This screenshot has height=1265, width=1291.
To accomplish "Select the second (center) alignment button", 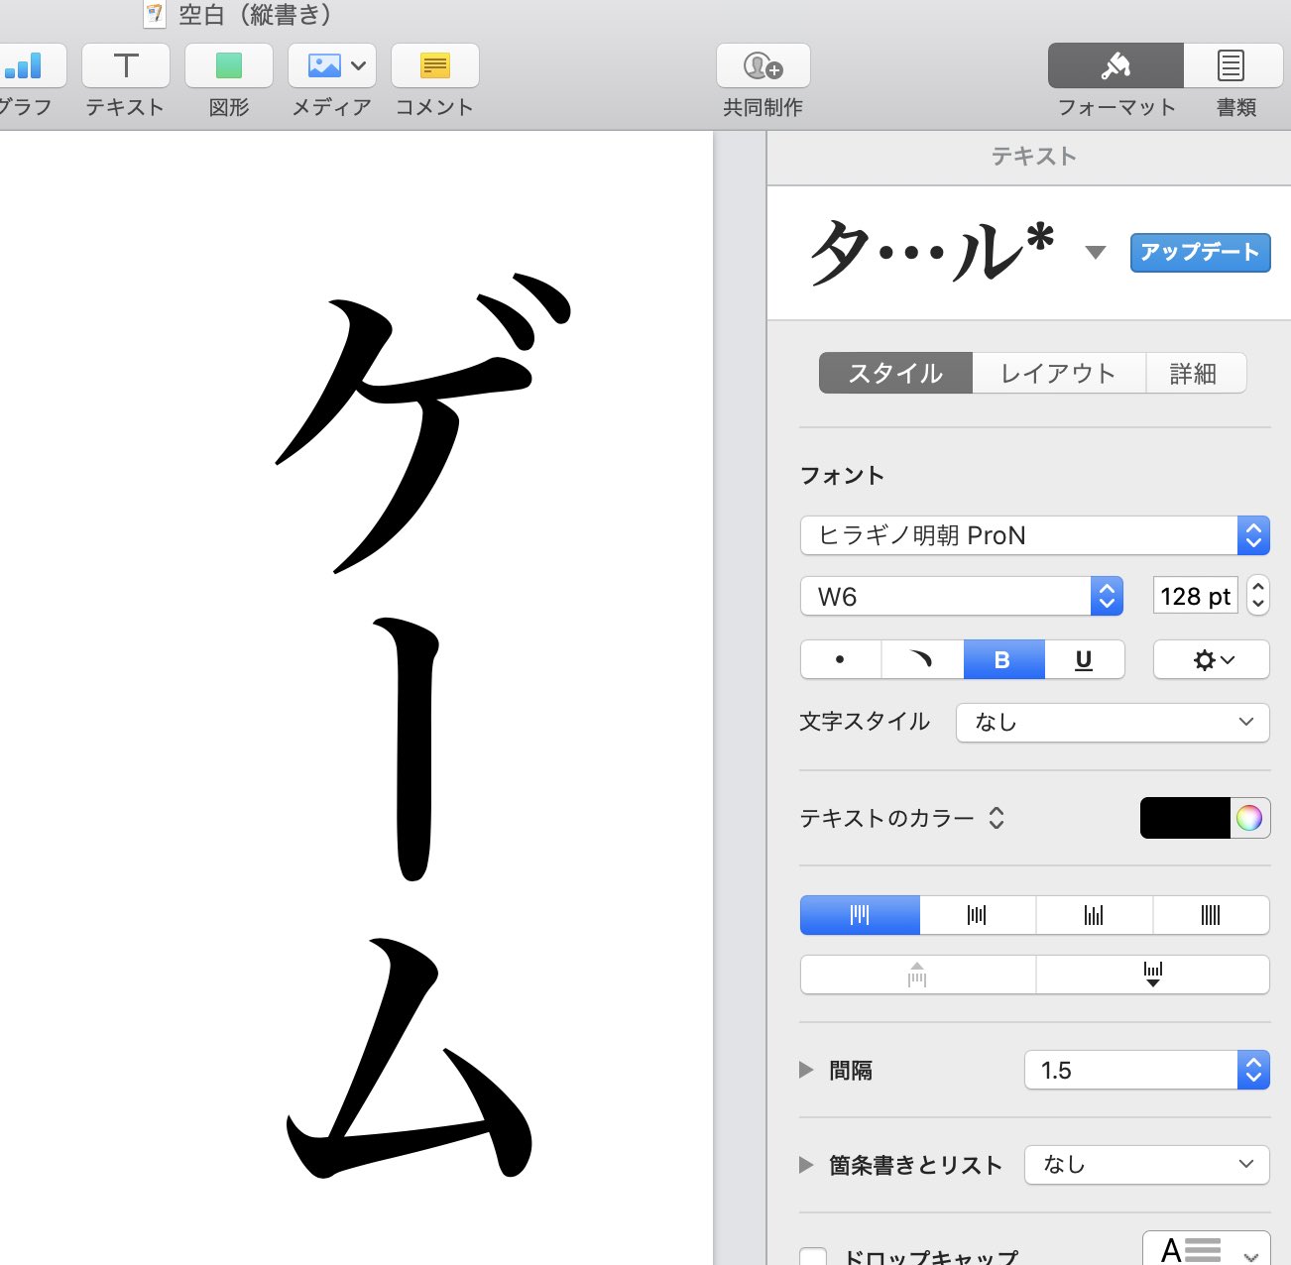I will (978, 915).
